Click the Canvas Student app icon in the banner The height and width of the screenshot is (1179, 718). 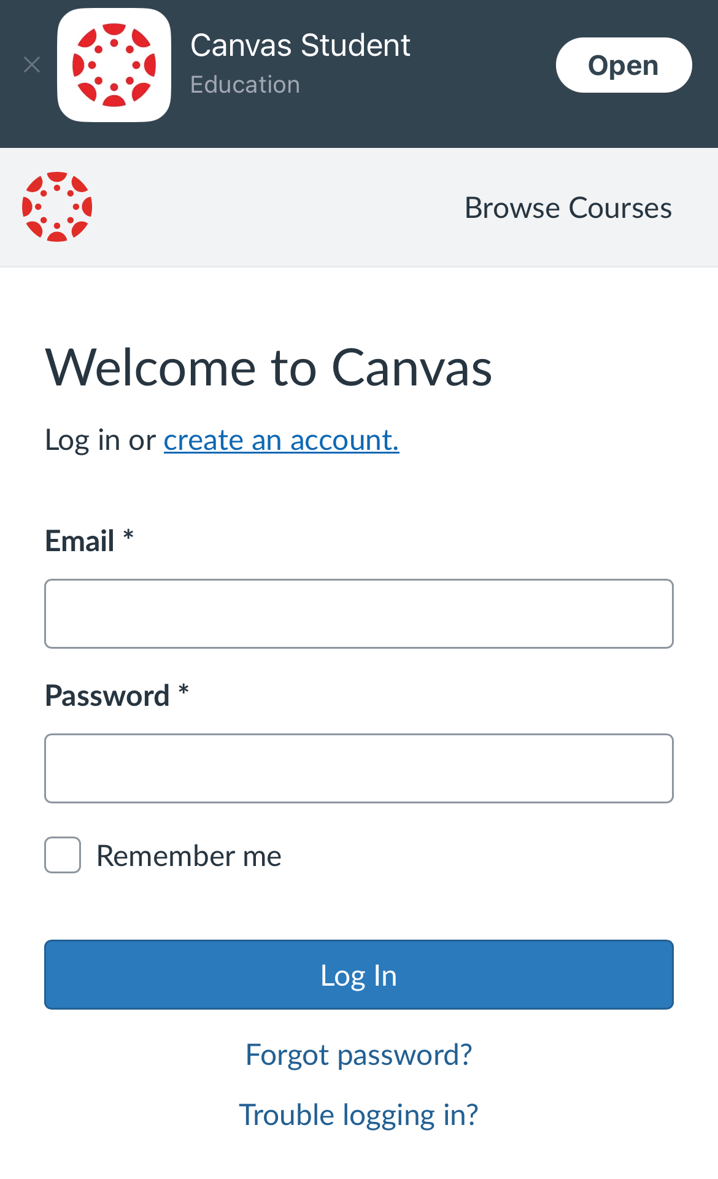(x=114, y=64)
